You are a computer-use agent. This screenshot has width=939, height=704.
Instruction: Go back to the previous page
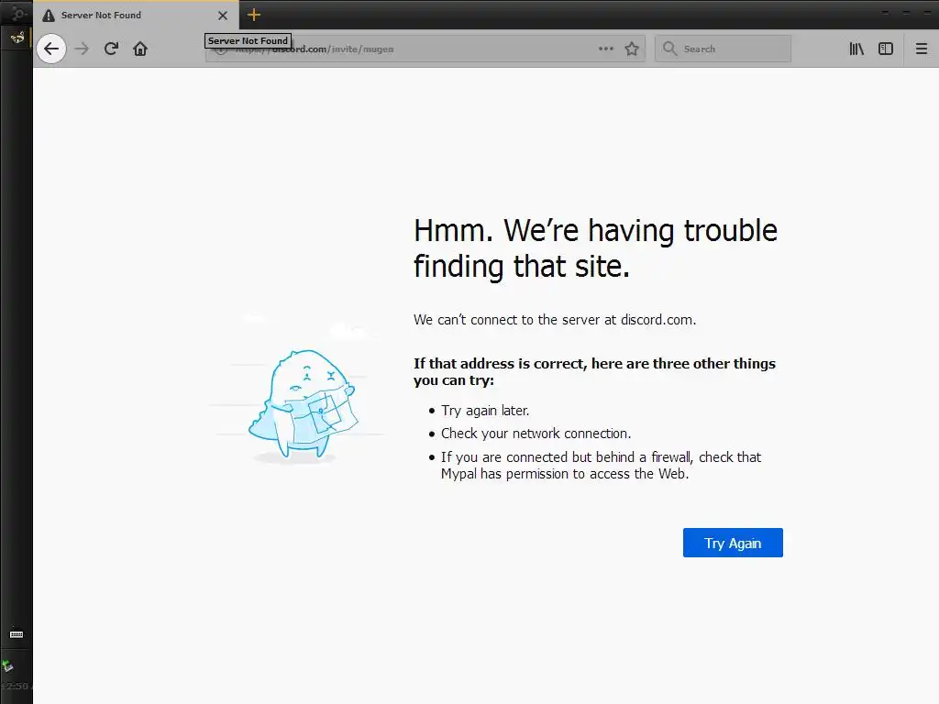[51, 49]
